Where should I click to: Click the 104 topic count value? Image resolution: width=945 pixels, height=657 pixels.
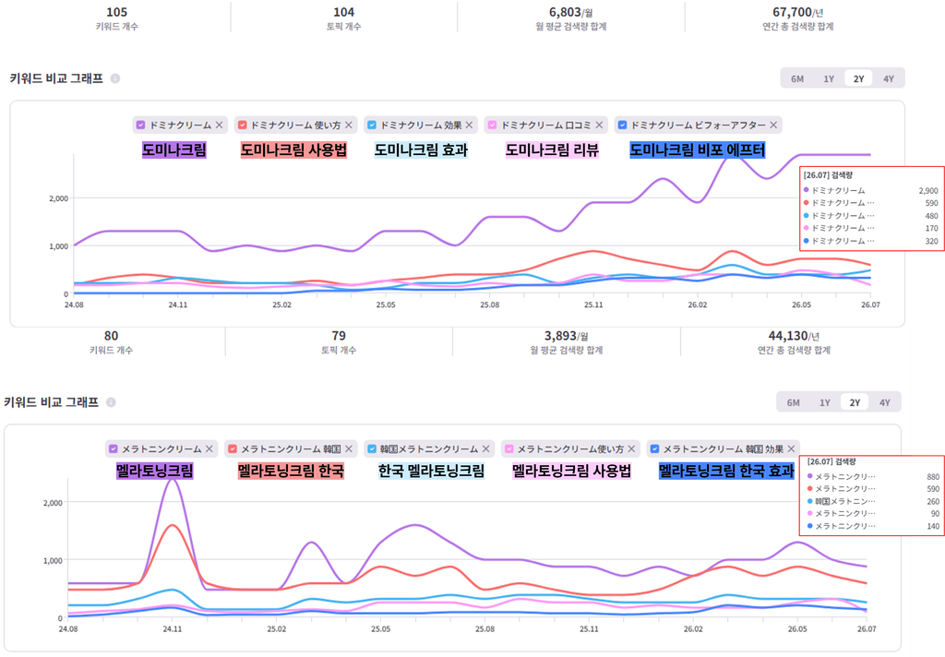(x=343, y=12)
